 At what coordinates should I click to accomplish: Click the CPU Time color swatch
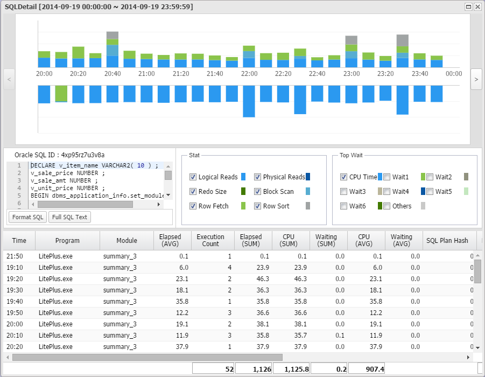380,177
